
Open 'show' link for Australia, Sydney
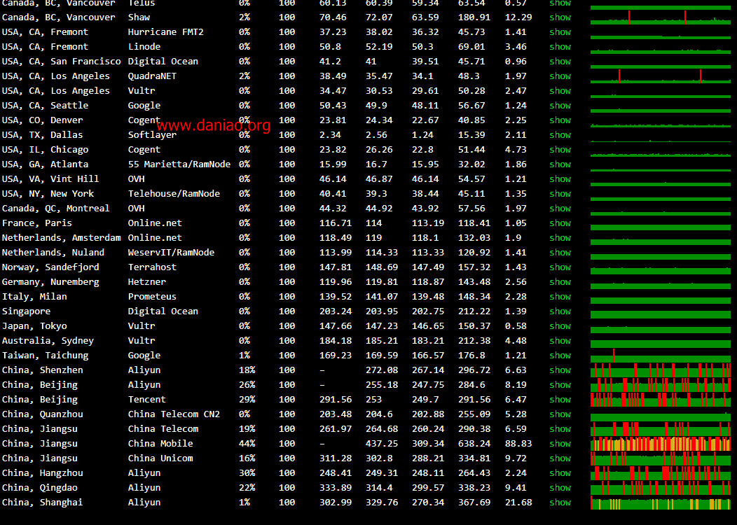tap(560, 341)
